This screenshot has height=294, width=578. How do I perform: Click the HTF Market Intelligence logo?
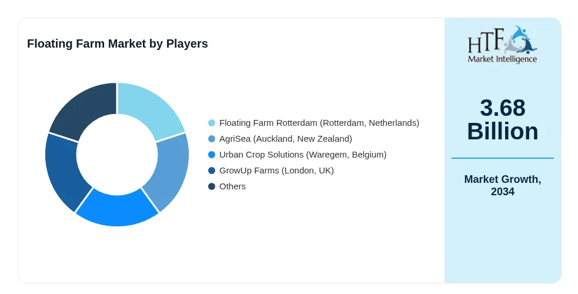click(x=502, y=44)
